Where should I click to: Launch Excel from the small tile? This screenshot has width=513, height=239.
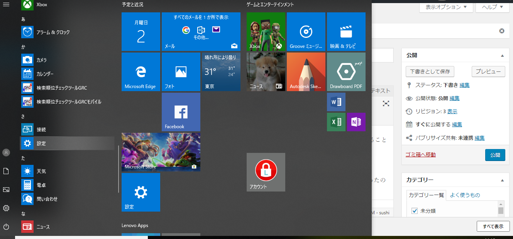336,122
